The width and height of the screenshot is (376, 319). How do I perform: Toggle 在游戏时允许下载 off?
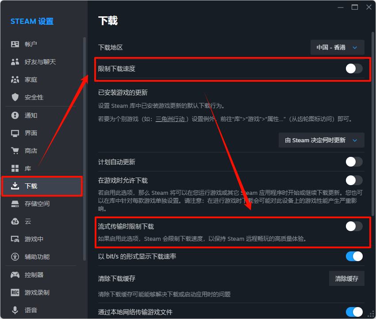click(x=353, y=180)
